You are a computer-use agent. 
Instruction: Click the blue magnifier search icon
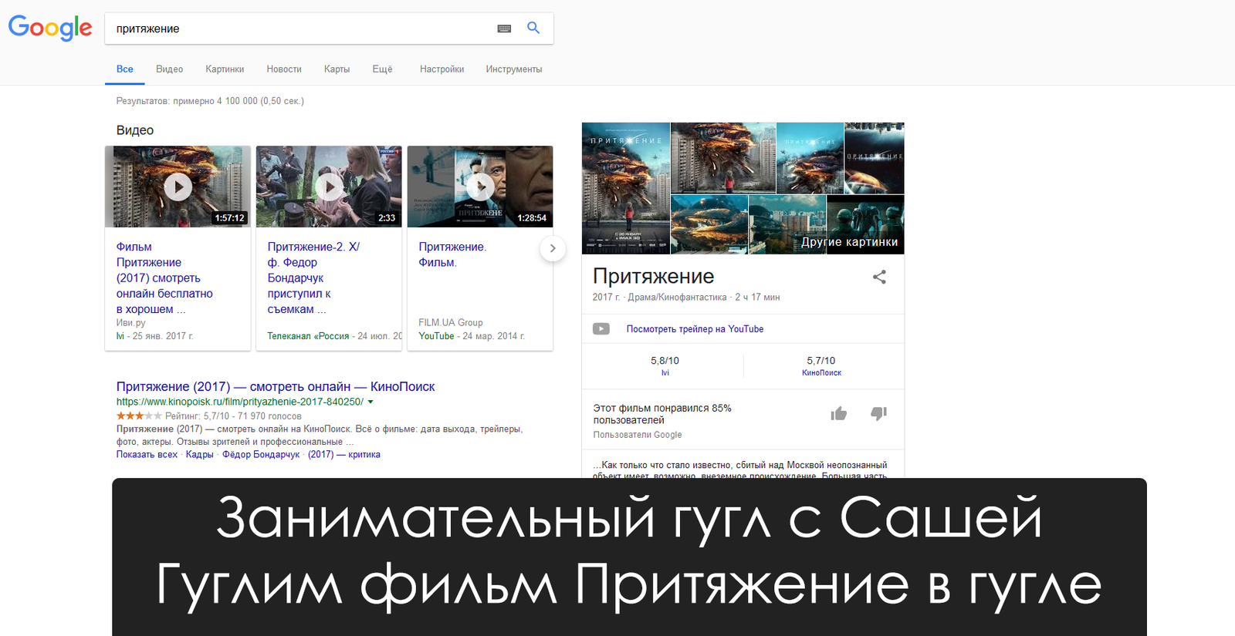[533, 28]
